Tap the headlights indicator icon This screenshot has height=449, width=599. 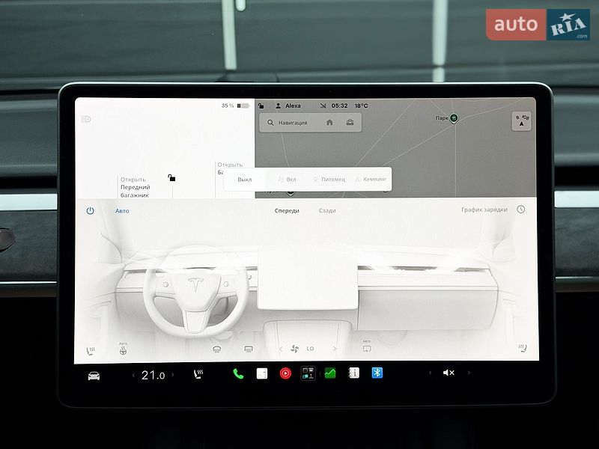click(86, 120)
